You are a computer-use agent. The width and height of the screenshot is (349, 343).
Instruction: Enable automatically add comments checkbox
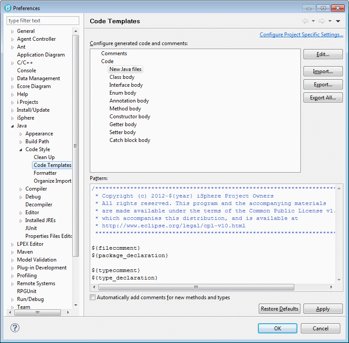(92, 297)
